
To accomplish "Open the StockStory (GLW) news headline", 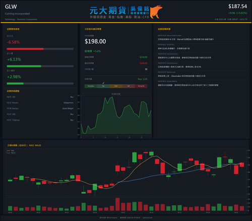I will [x=174, y=48].
